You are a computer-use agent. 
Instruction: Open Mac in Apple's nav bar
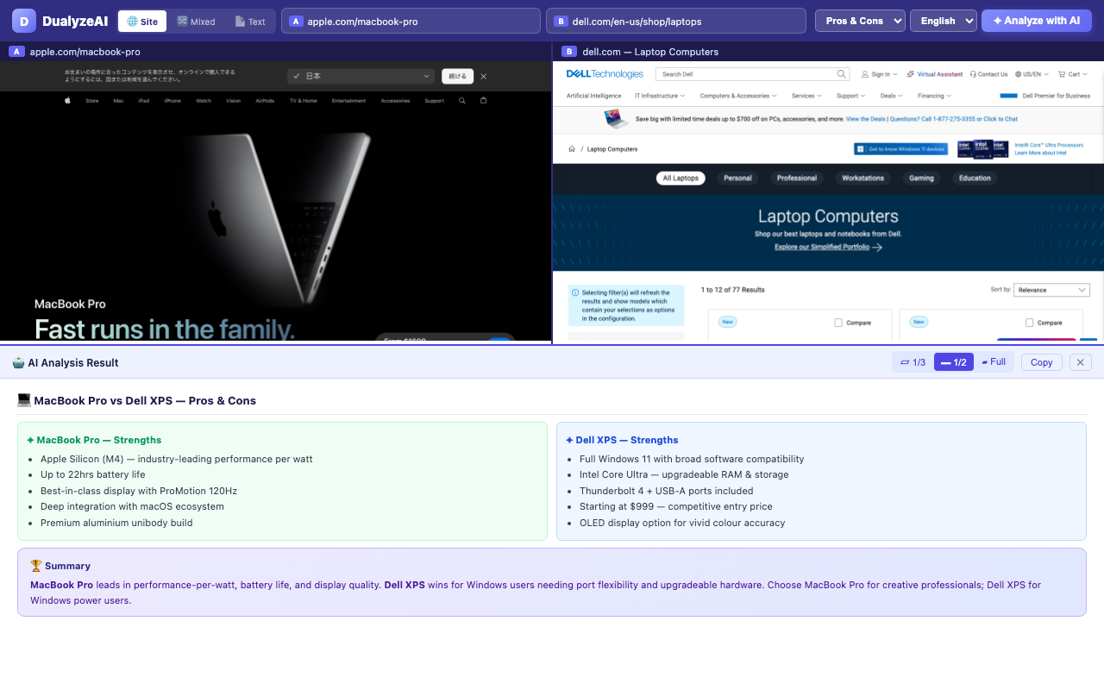pyautogui.click(x=118, y=101)
